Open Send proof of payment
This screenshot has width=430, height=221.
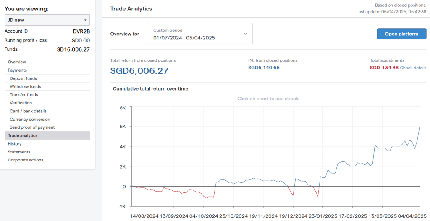click(32, 127)
